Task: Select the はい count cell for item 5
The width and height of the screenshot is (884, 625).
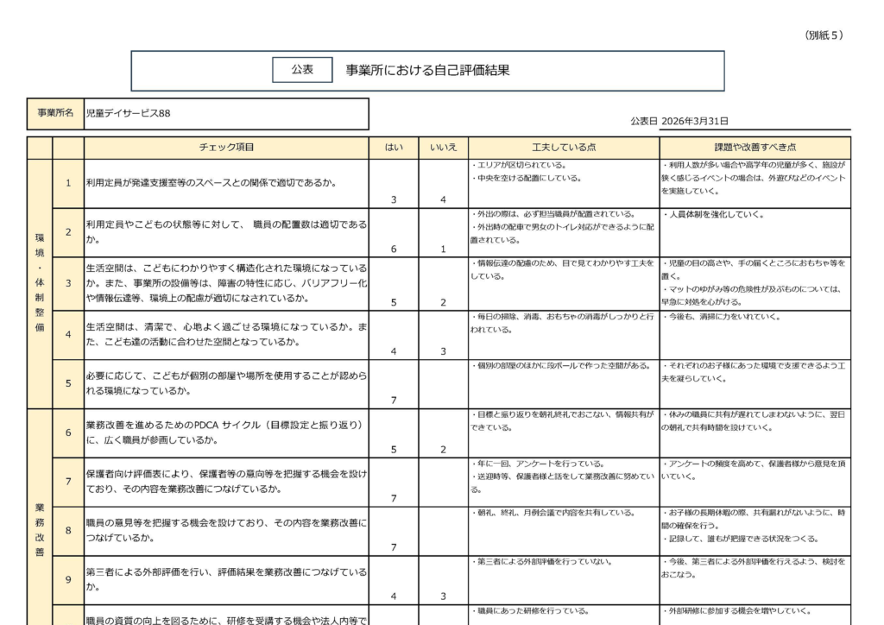Action: click(394, 400)
